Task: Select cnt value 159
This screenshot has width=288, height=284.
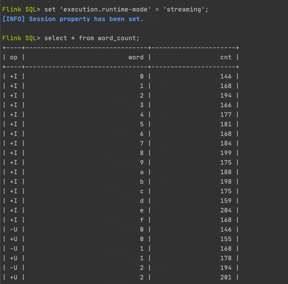Action: point(226,201)
